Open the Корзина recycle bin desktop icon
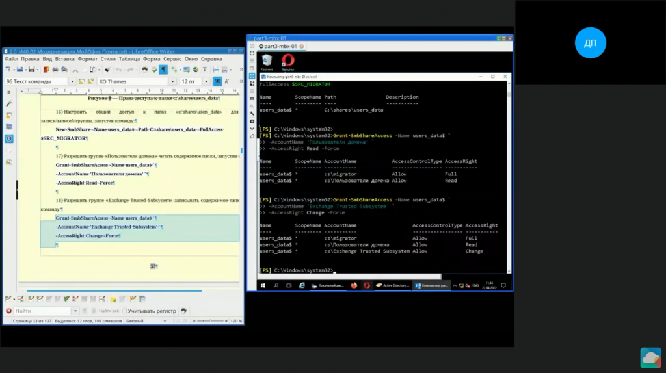The width and height of the screenshot is (666, 373). (x=267, y=62)
